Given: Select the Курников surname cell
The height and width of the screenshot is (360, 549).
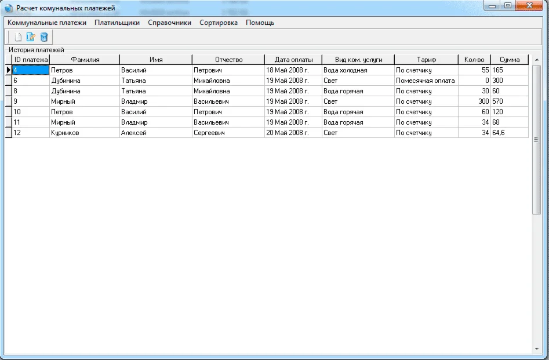Looking at the screenshot, I should [x=84, y=133].
